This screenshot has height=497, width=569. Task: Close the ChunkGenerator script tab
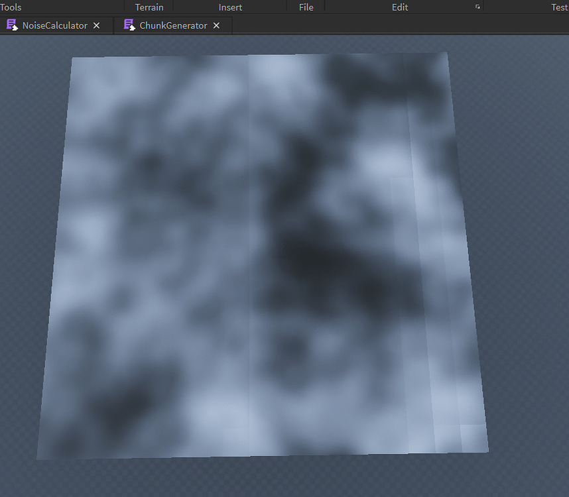point(216,25)
